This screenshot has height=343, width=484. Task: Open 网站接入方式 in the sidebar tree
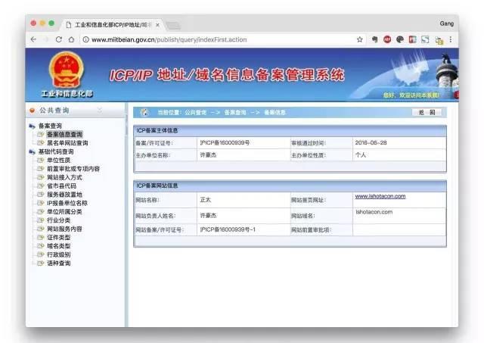coord(64,177)
